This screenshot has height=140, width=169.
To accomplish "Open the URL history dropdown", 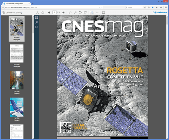I will (x=100, y=7).
